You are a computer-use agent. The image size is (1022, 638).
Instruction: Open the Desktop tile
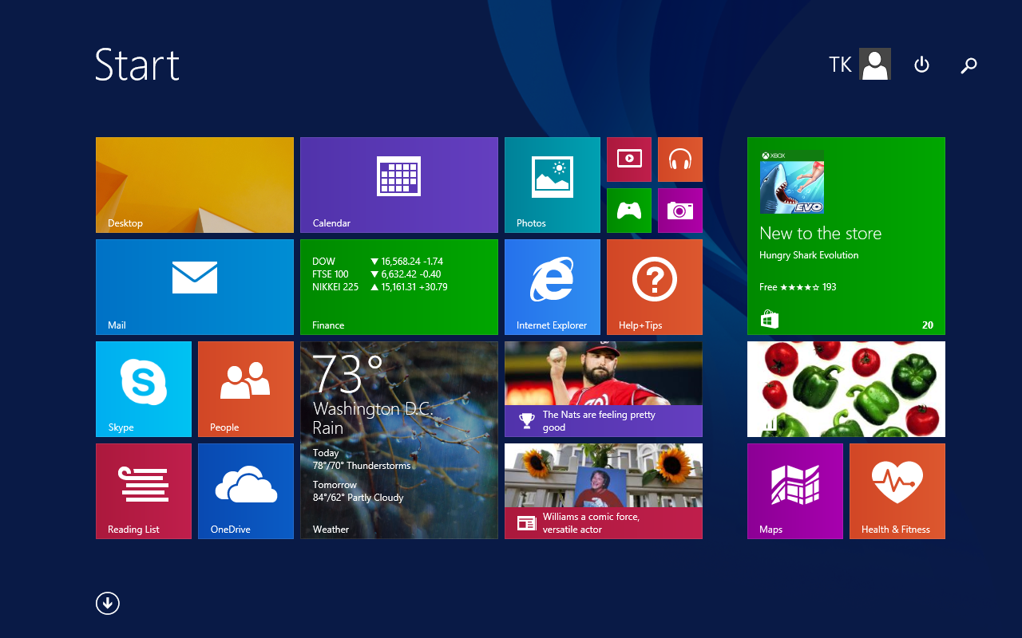point(195,185)
